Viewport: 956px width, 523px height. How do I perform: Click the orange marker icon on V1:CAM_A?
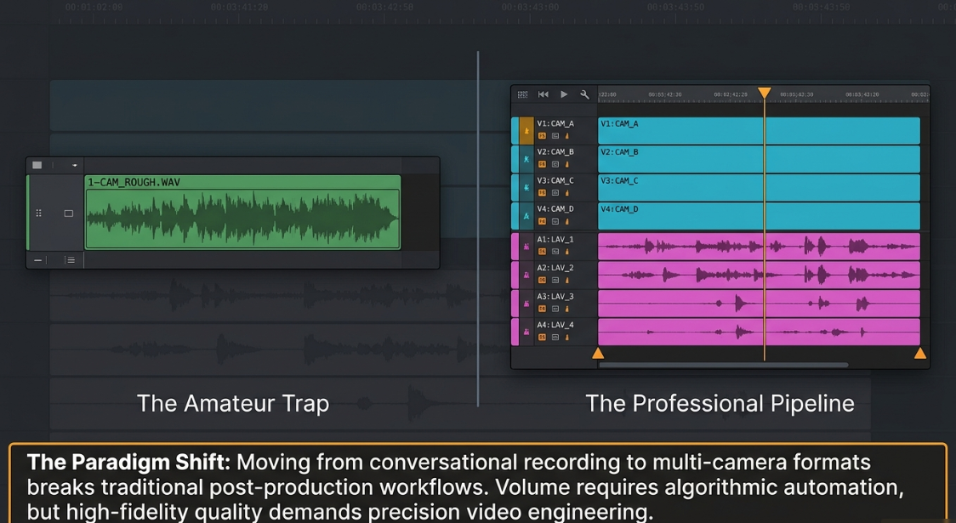click(x=567, y=136)
